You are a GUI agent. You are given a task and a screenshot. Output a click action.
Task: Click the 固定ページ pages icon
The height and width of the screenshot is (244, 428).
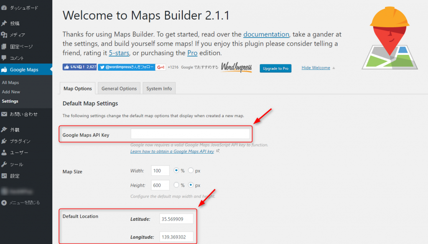click(x=4, y=46)
